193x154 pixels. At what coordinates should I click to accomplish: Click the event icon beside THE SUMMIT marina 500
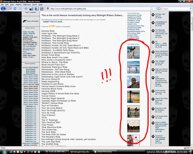click(x=153, y=62)
